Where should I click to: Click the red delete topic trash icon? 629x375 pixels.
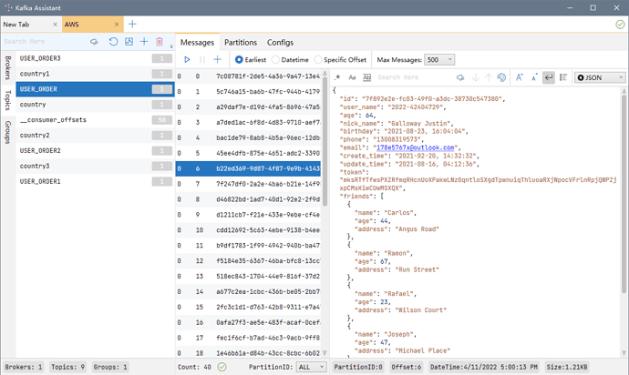160,42
